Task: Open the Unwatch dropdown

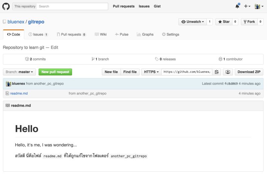Action: pyautogui.click(x=193, y=22)
